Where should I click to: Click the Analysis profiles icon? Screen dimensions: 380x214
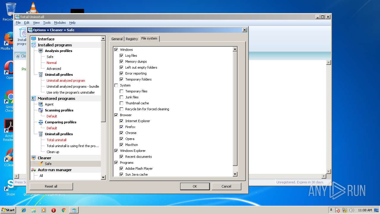click(x=41, y=51)
